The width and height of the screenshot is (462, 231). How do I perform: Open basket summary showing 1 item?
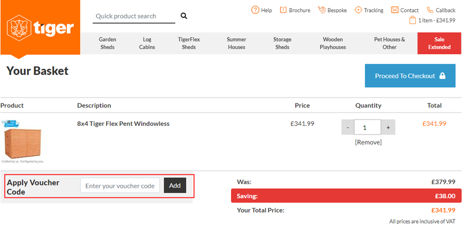pyautogui.click(x=432, y=20)
